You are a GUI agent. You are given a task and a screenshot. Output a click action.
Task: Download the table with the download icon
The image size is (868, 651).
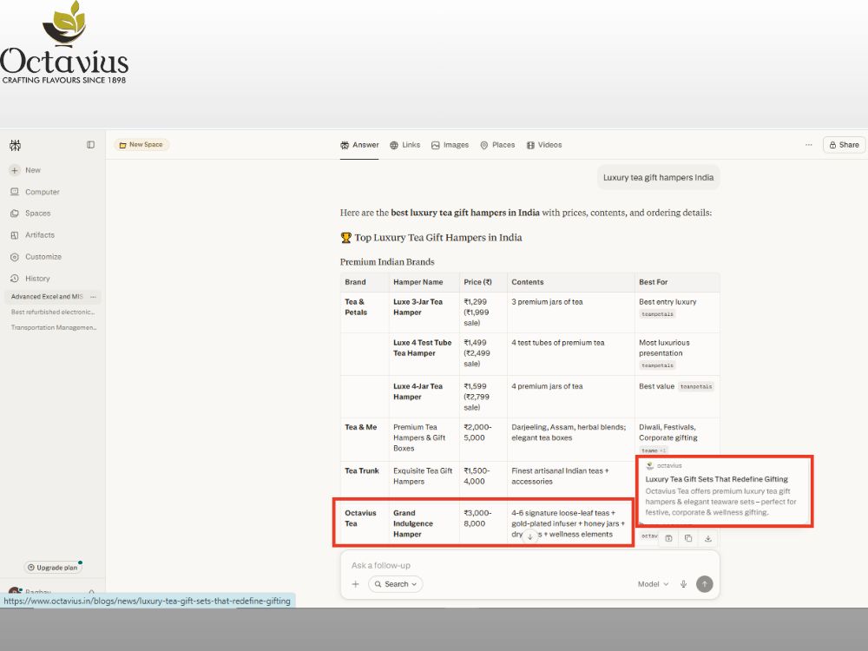[708, 538]
